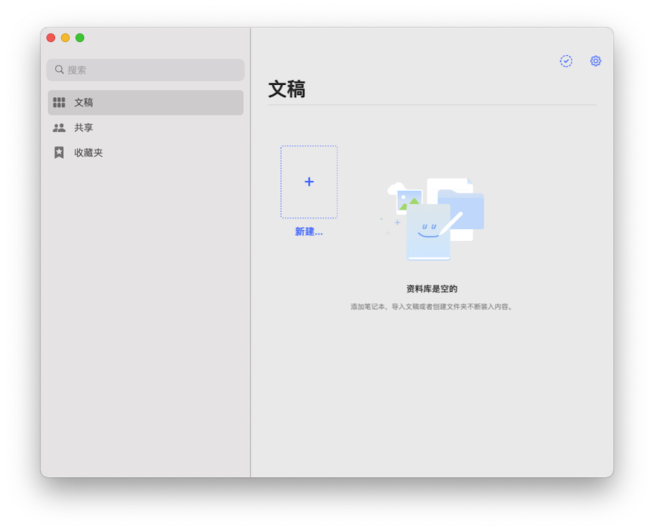Click the 添加笔记本 description text
This screenshot has height=531, width=654.
click(432, 307)
